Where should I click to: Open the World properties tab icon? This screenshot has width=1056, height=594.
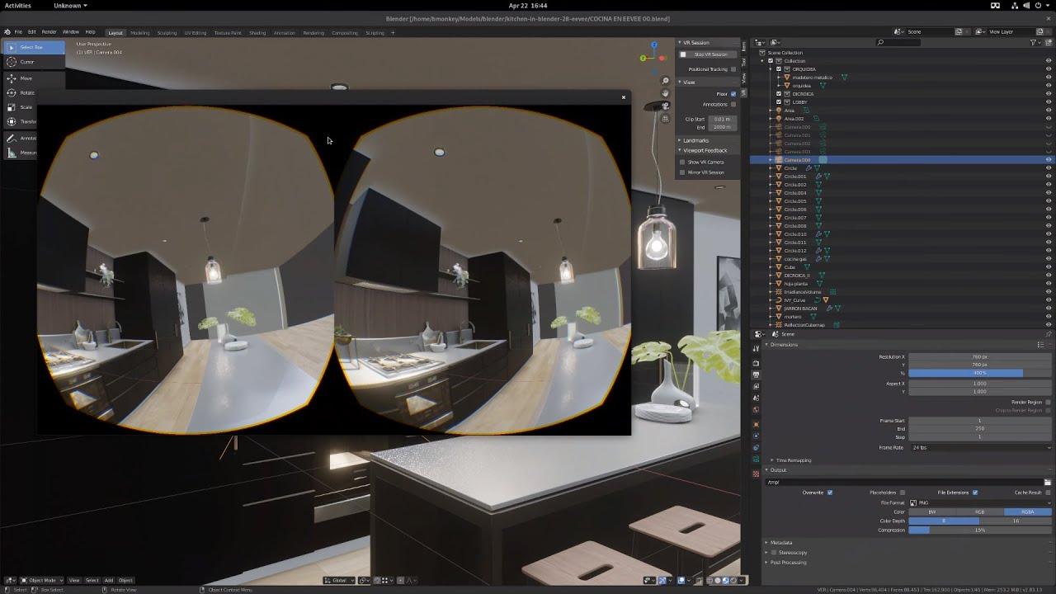click(756, 409)
